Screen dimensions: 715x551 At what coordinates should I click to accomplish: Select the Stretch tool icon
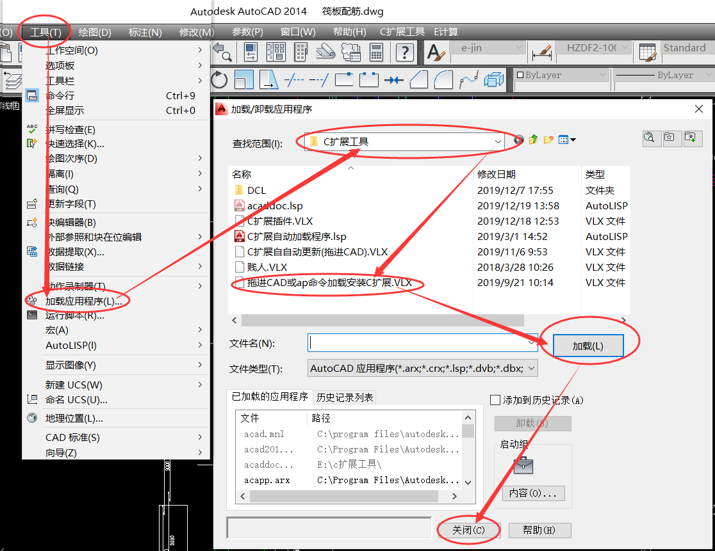coord(268,80)
